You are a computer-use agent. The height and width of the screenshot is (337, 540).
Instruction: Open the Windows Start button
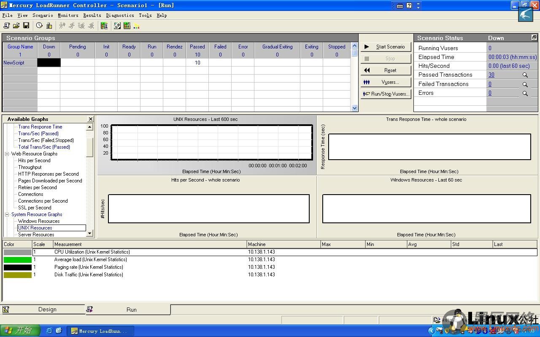20,331
